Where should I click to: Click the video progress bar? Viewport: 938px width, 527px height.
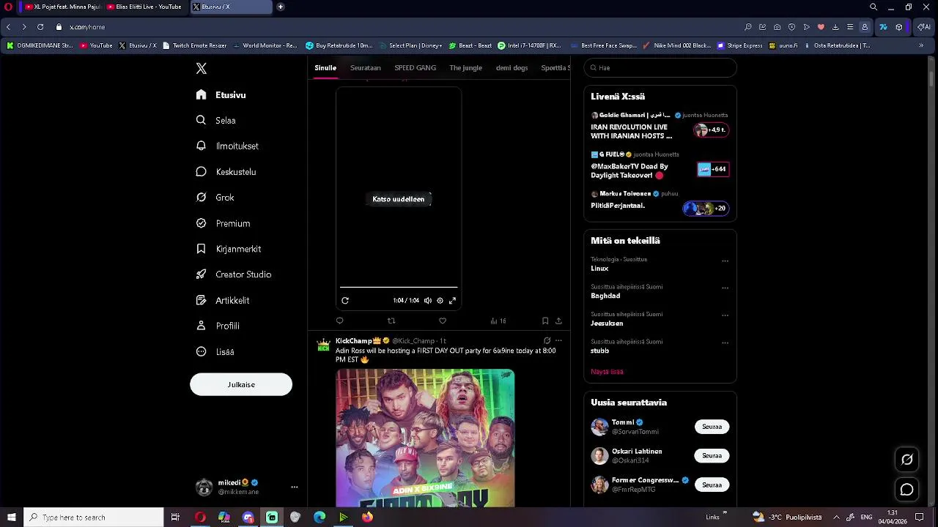click(x=399, y=287)
